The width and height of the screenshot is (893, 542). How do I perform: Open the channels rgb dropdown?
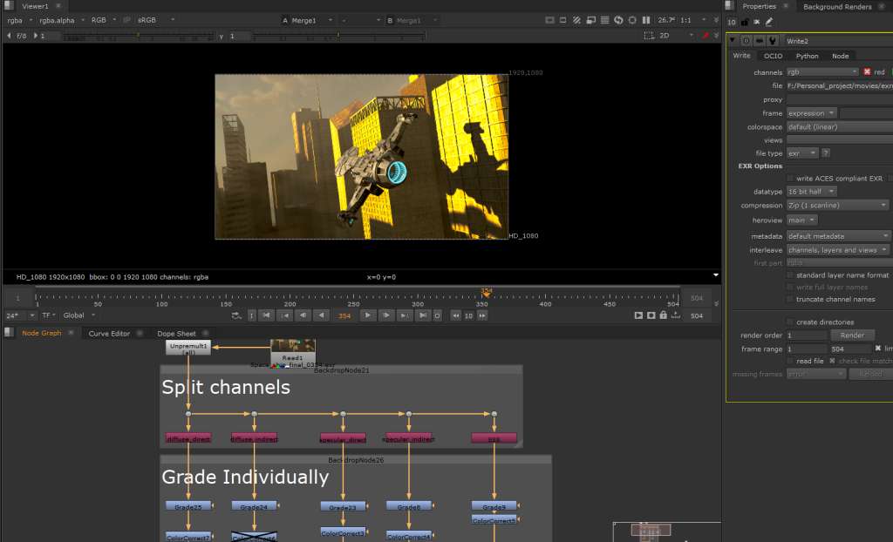tap(822, 71)
